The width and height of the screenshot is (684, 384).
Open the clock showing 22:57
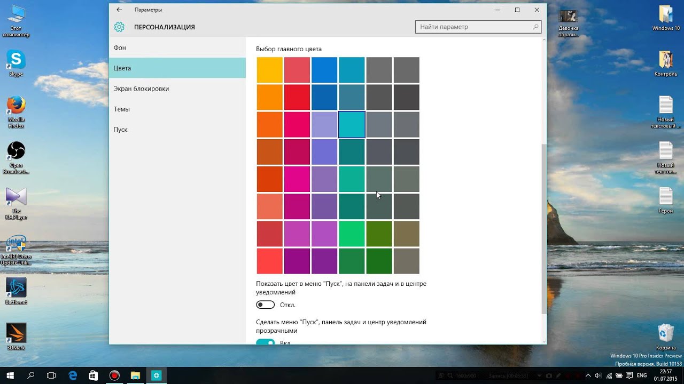[x=666, y=375]
